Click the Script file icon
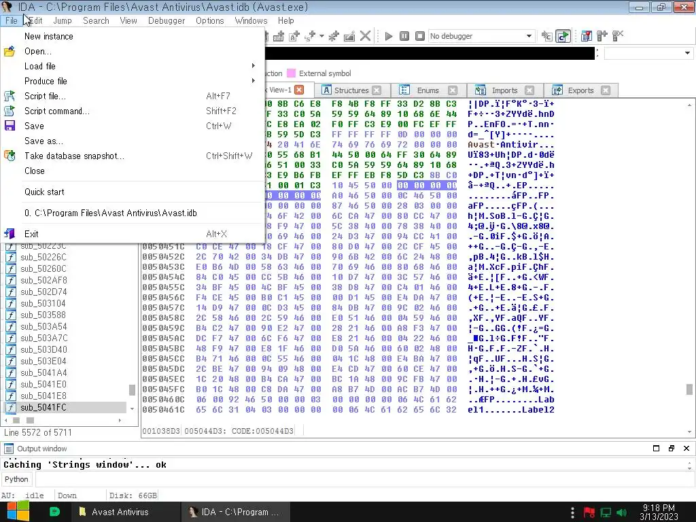Image resolution: width=696 pixels, height=522 pixels. [x=10, y=96]
